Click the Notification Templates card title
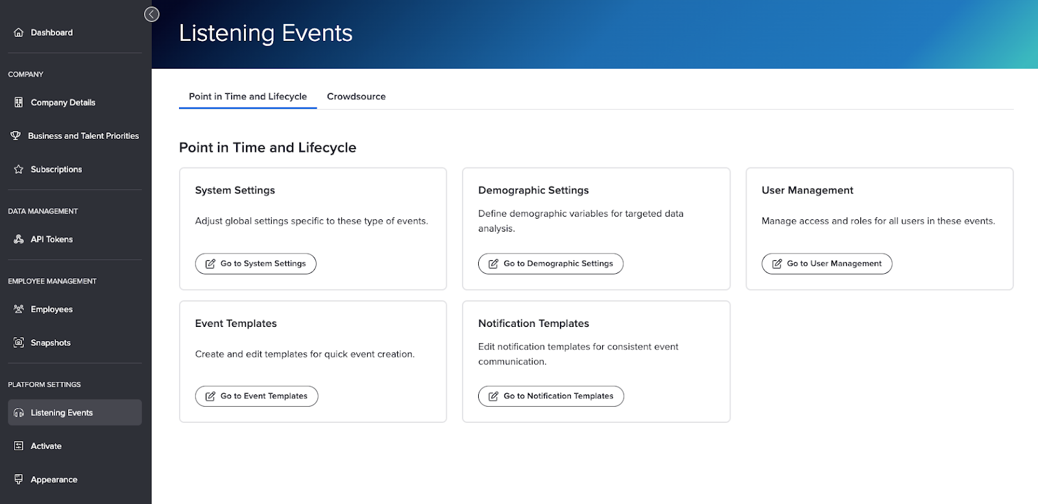Screen dimensions: 1038x504 533,323
